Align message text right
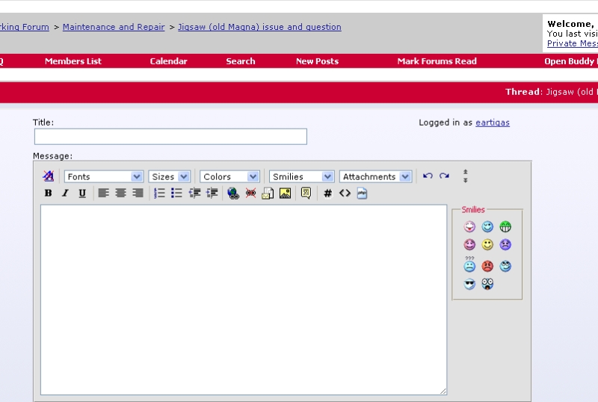 point(138,193)
